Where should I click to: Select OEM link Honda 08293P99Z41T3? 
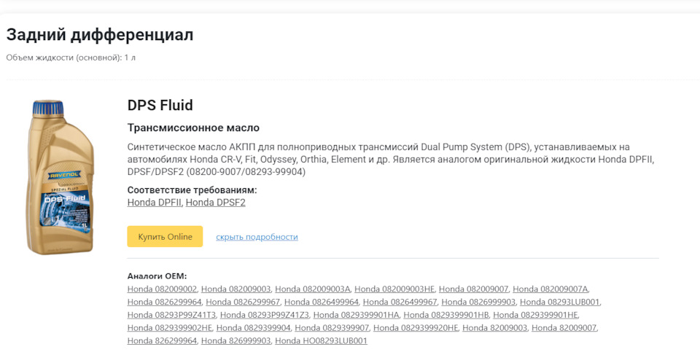(x=171, y=315)
